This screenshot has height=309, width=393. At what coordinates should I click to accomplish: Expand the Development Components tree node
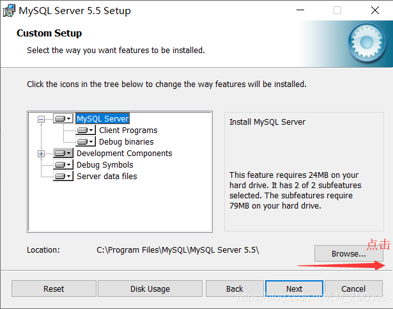click(42, 154)
